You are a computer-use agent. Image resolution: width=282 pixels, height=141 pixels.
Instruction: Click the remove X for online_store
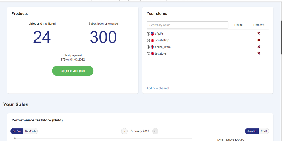click(259, 47)
